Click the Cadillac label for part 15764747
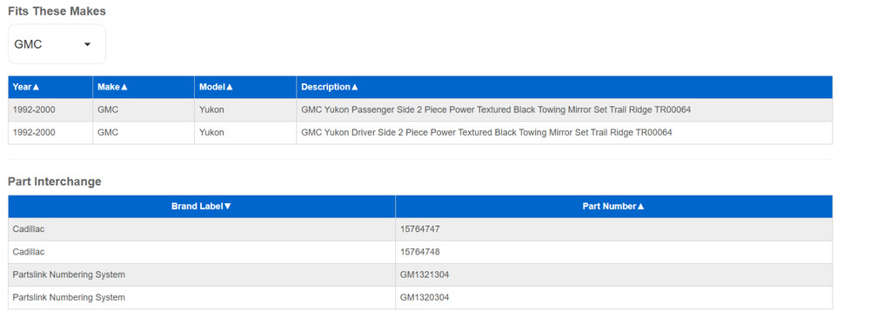 [29, 229]
